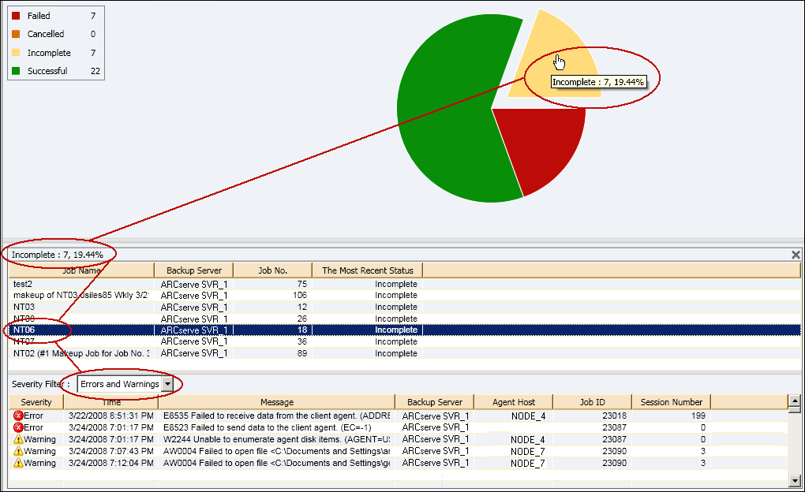Sort by the Job Name column header
This screenshot has height=492, width=805.
(x=79, y=270)
